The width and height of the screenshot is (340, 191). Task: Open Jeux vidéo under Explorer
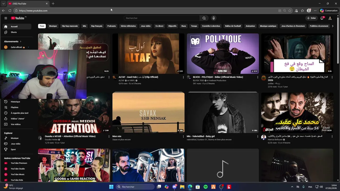click(x=17, y=144)
